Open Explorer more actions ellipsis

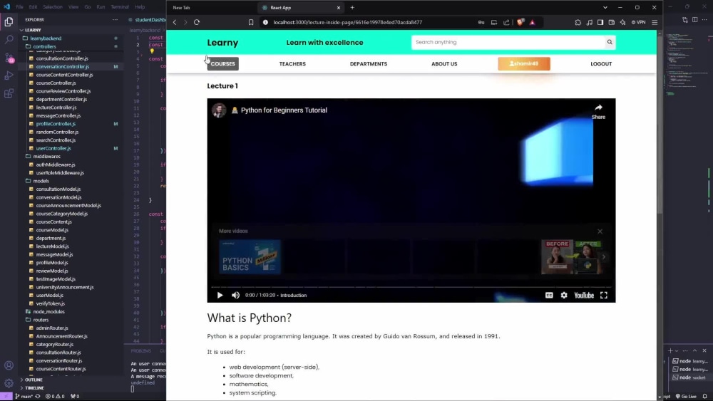(x=115, y=19)
